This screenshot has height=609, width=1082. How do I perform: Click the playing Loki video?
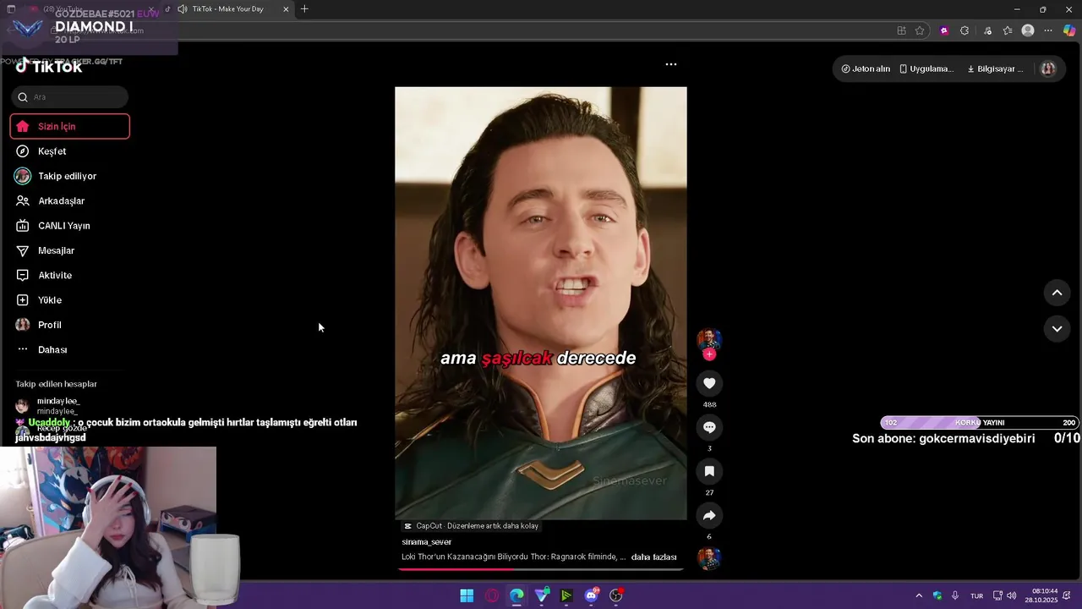pyautogui.click(x=541, y=303)
